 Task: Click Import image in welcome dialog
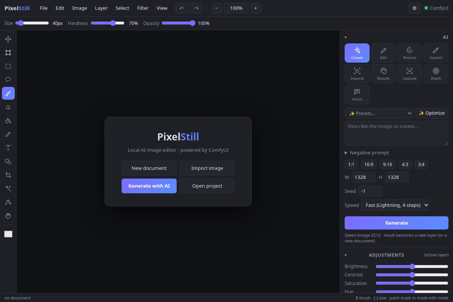pos(207,168)
